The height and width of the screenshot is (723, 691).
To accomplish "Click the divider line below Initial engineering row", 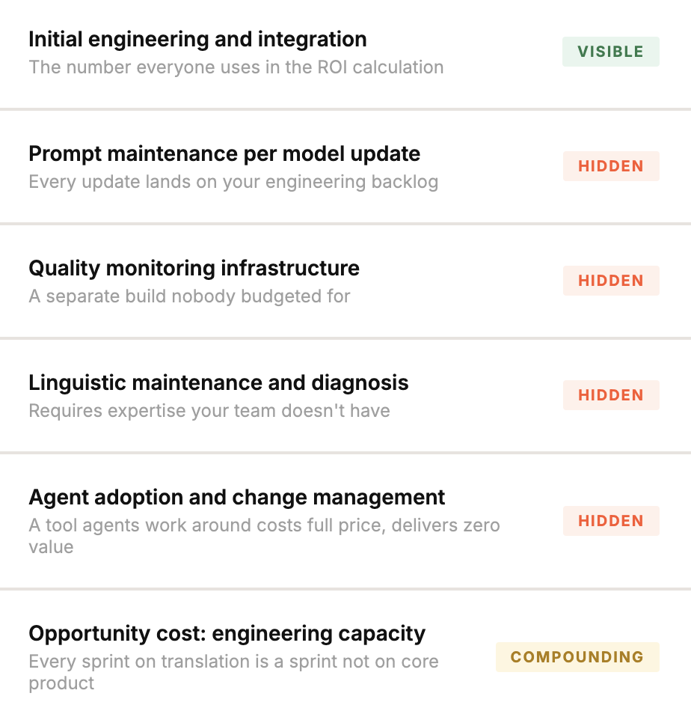I will pyautogui.click(x=345, y=109).
